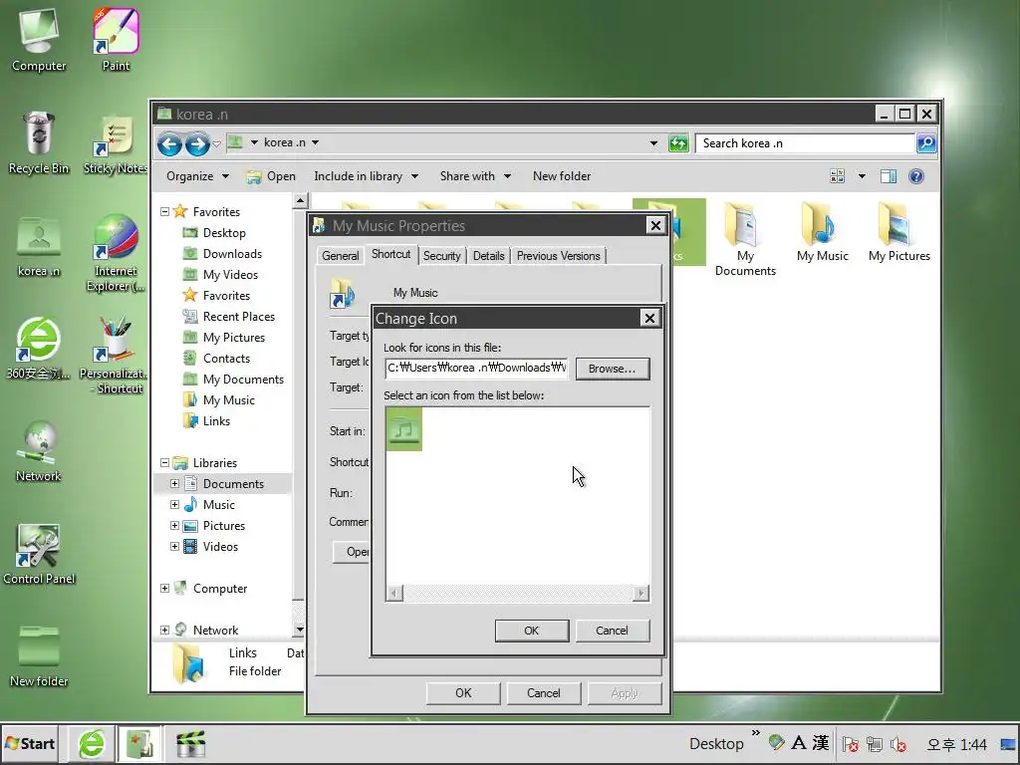Select the Network desktop icon
The image size is (1020, 765).
click(39, 450)
